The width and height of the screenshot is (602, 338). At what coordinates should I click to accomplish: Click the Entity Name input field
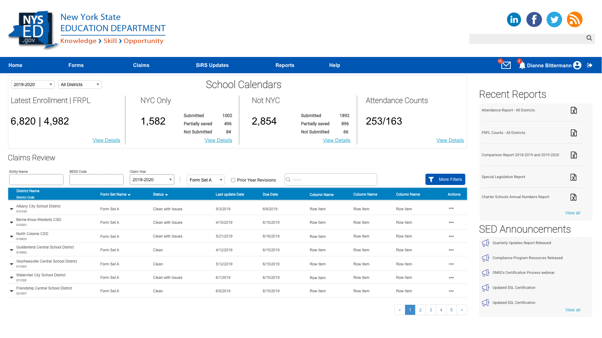(36, 180)
